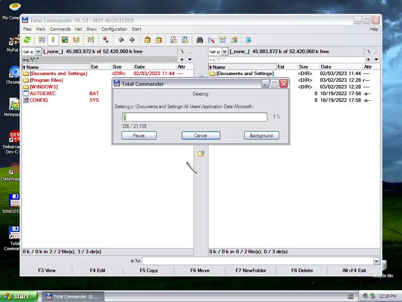Open the Files menu
The height and width of the screenshot is (302, 402).
click(27, 29)
